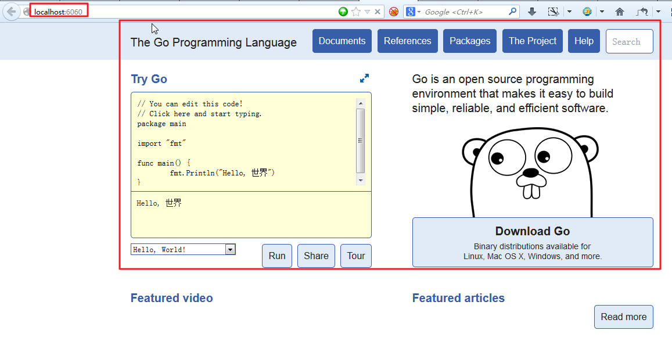Open the dropdown next to star badge icon

point(602,12)
